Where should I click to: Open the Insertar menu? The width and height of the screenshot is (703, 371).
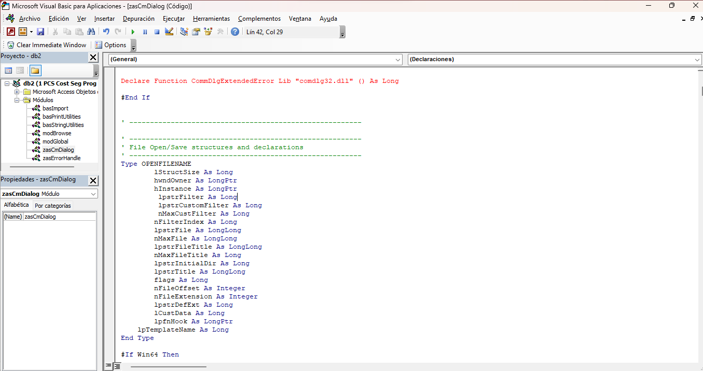(104, 19)
